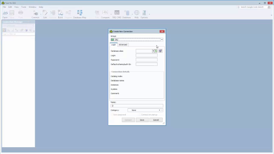Open the Database Map tool

pos(80,14)
